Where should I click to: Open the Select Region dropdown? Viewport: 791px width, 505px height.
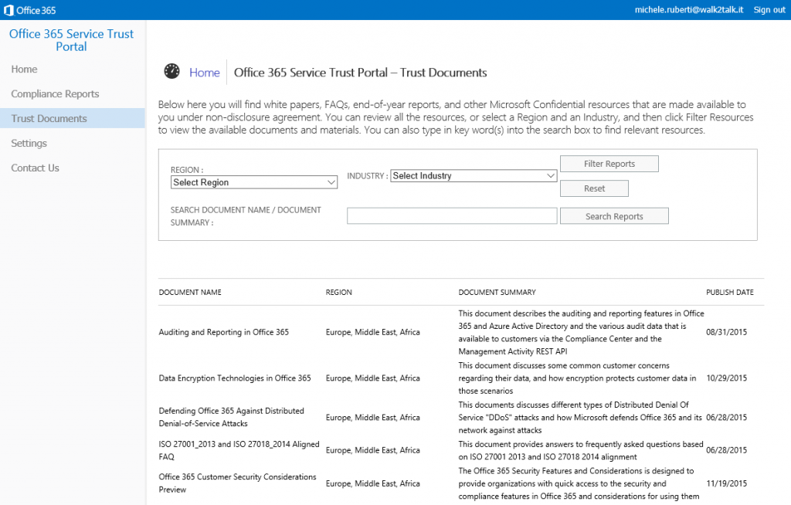254,183
